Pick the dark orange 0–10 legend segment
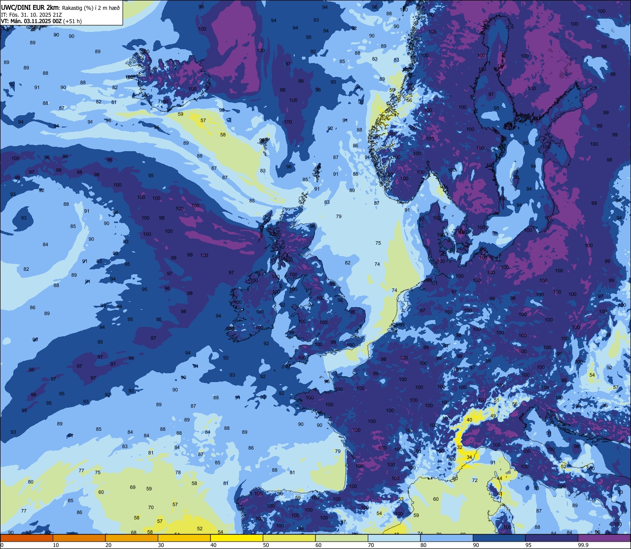Image resolution: width=631 pixels, height=549 pixels. [27, 538]
